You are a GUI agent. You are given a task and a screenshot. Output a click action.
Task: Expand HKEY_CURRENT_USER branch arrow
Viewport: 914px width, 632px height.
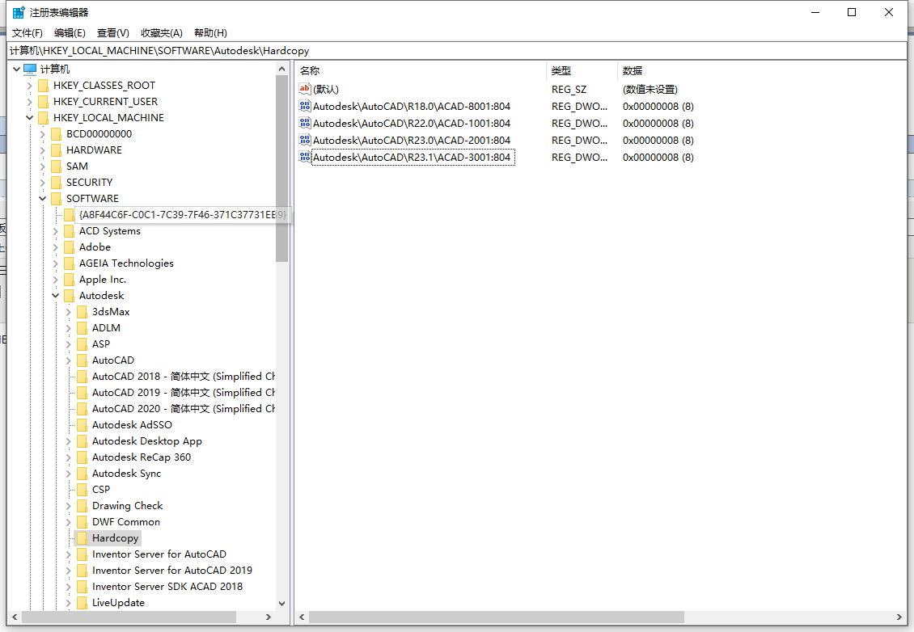30,102
